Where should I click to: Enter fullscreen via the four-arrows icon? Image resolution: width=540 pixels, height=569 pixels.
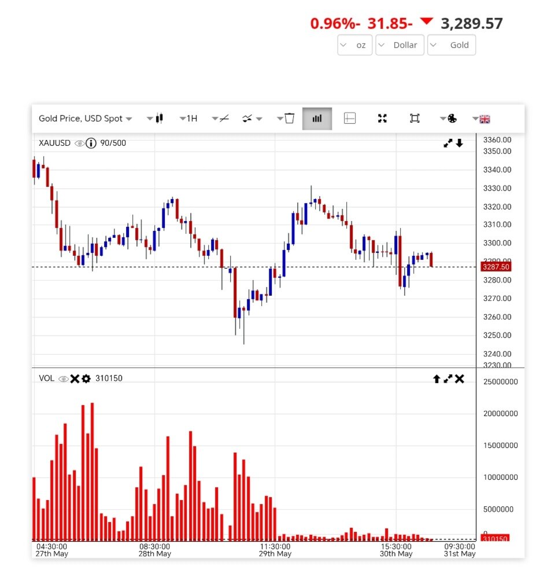pos(382,119)
